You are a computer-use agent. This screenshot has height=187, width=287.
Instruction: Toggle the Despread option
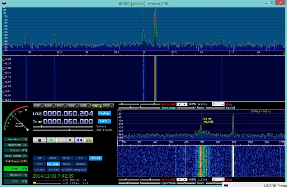81,170
